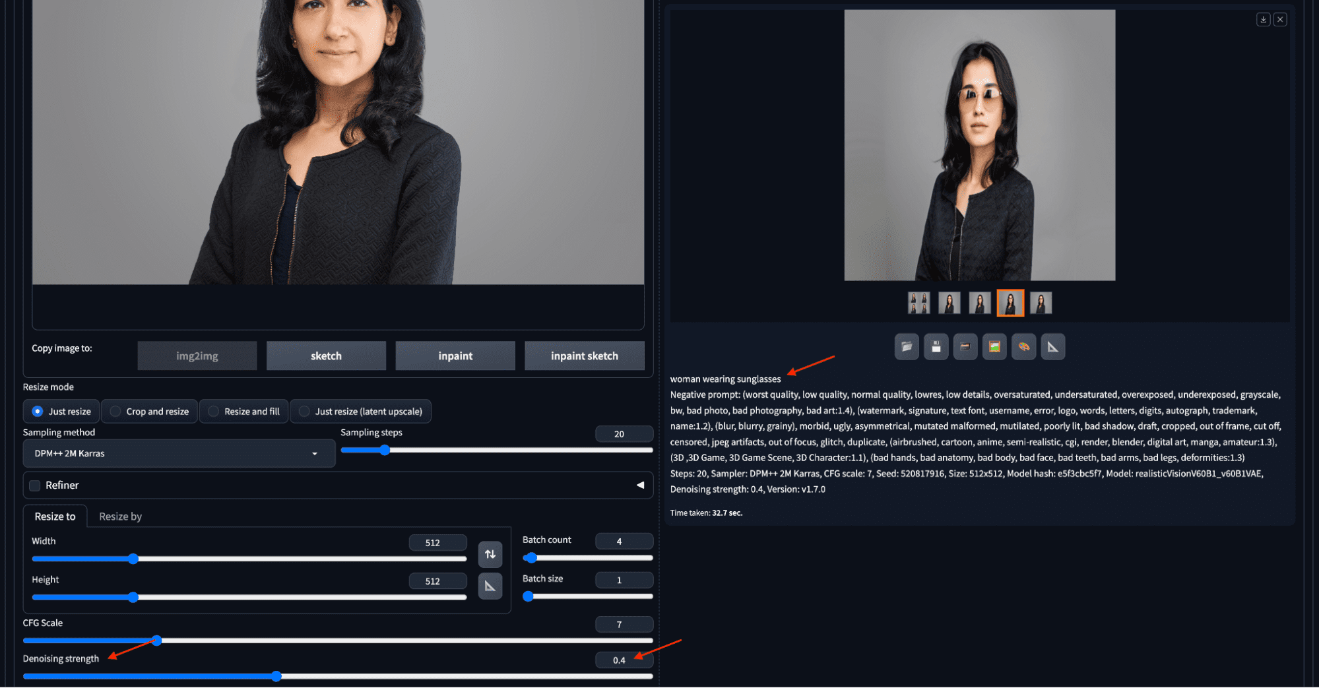Expand the Refiner section arrow
This screenshot has width=1319, height=688.
click(x=640, y=485)
